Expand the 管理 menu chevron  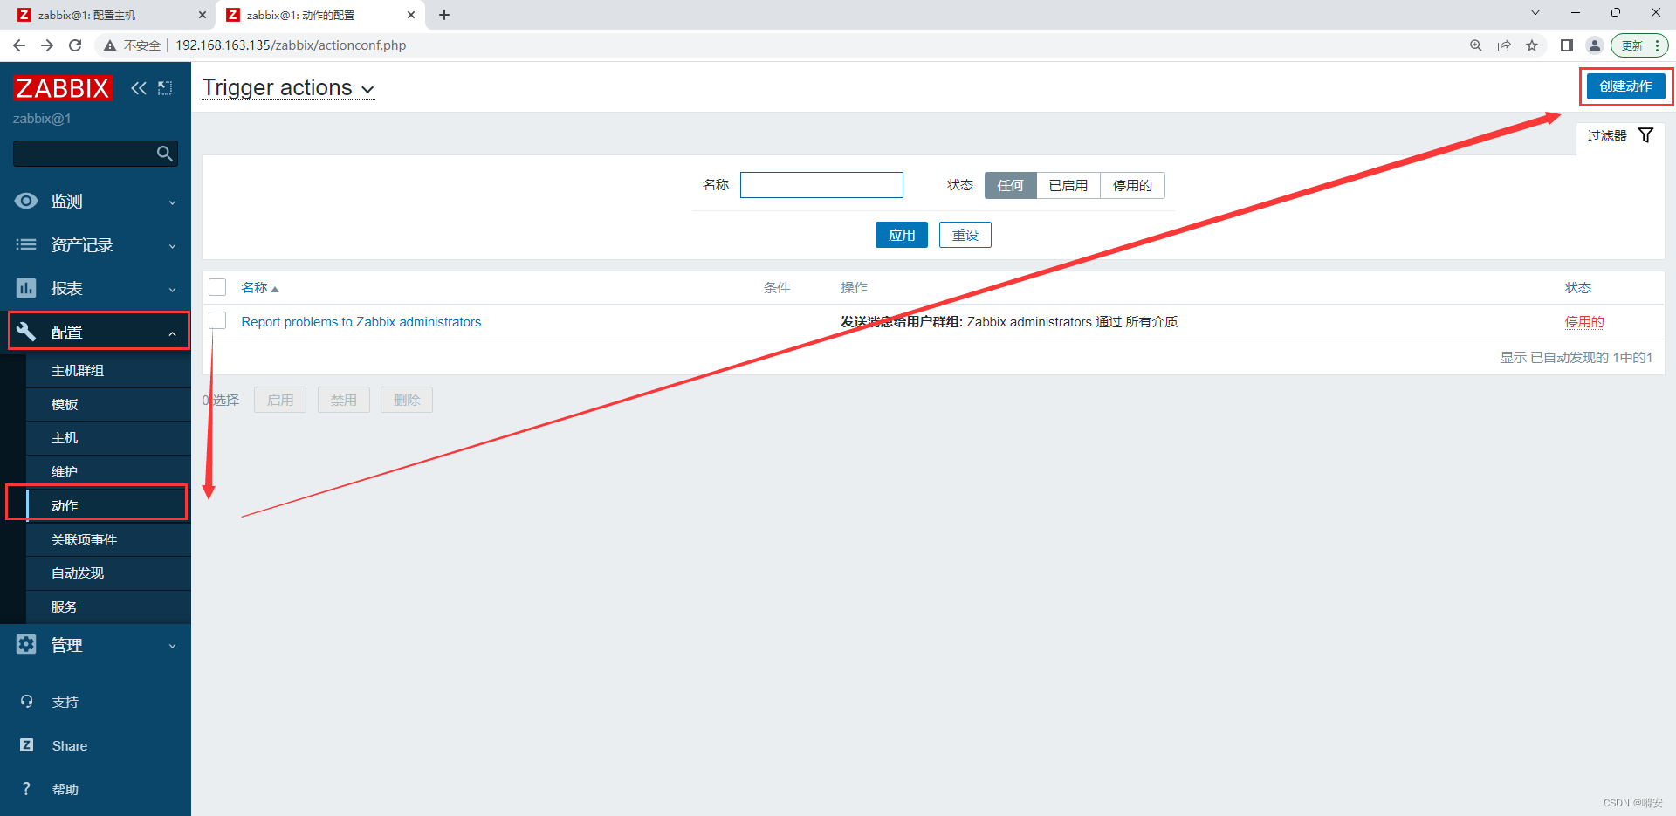pos(172,646)
